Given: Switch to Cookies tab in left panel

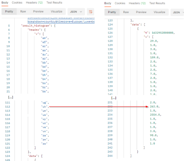Looking at the screenshot, I should click(17, 3).
